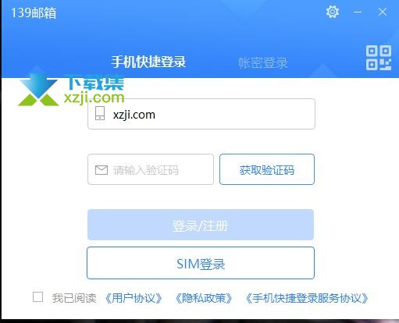Screen dimensions: 399x323
Task: Click the envelope icon in code field
Action: click(x=102, y=170)
